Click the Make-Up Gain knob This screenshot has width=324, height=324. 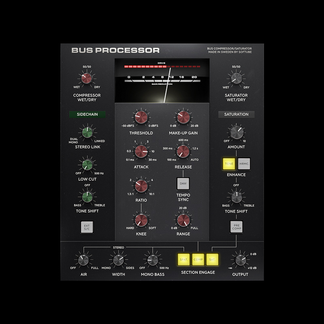[183, 118]
